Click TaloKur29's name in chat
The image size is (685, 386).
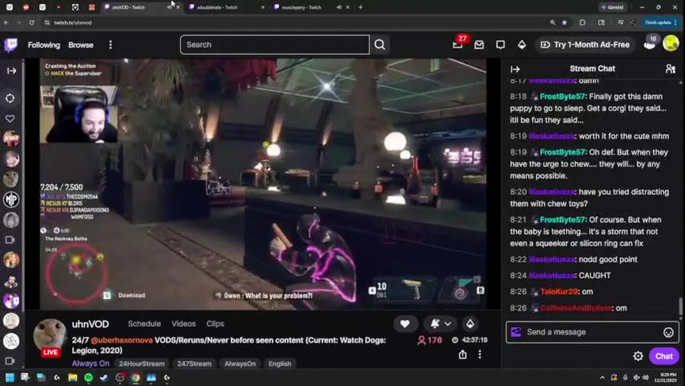[559, 292]
